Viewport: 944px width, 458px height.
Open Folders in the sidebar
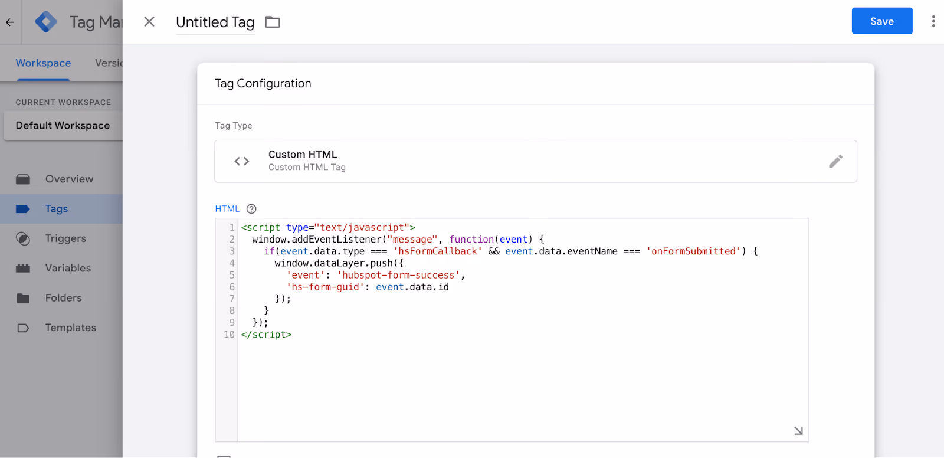point(61,298)
